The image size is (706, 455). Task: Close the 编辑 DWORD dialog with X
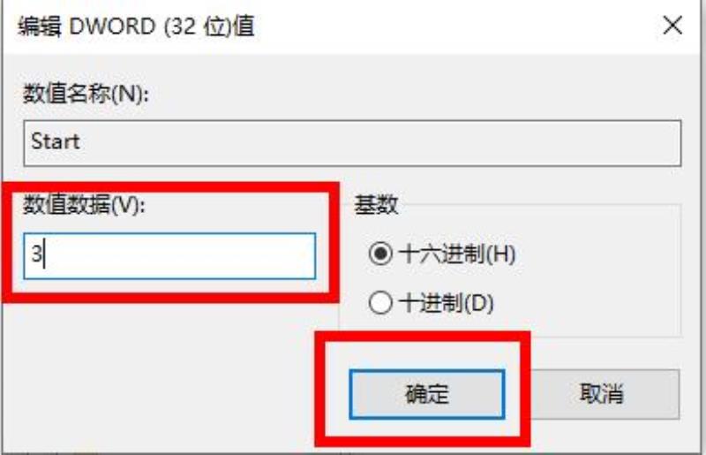[672, 26]
